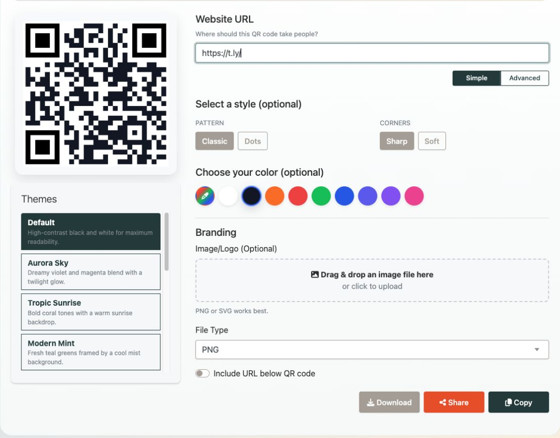Choose Soft corners
This screenshot has width=560, height=438.
(x=432, y=141)
